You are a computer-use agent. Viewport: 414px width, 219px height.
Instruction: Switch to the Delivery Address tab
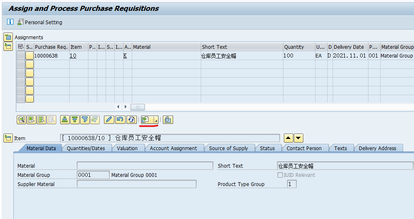pyautogui.click(x=378, y=148)
